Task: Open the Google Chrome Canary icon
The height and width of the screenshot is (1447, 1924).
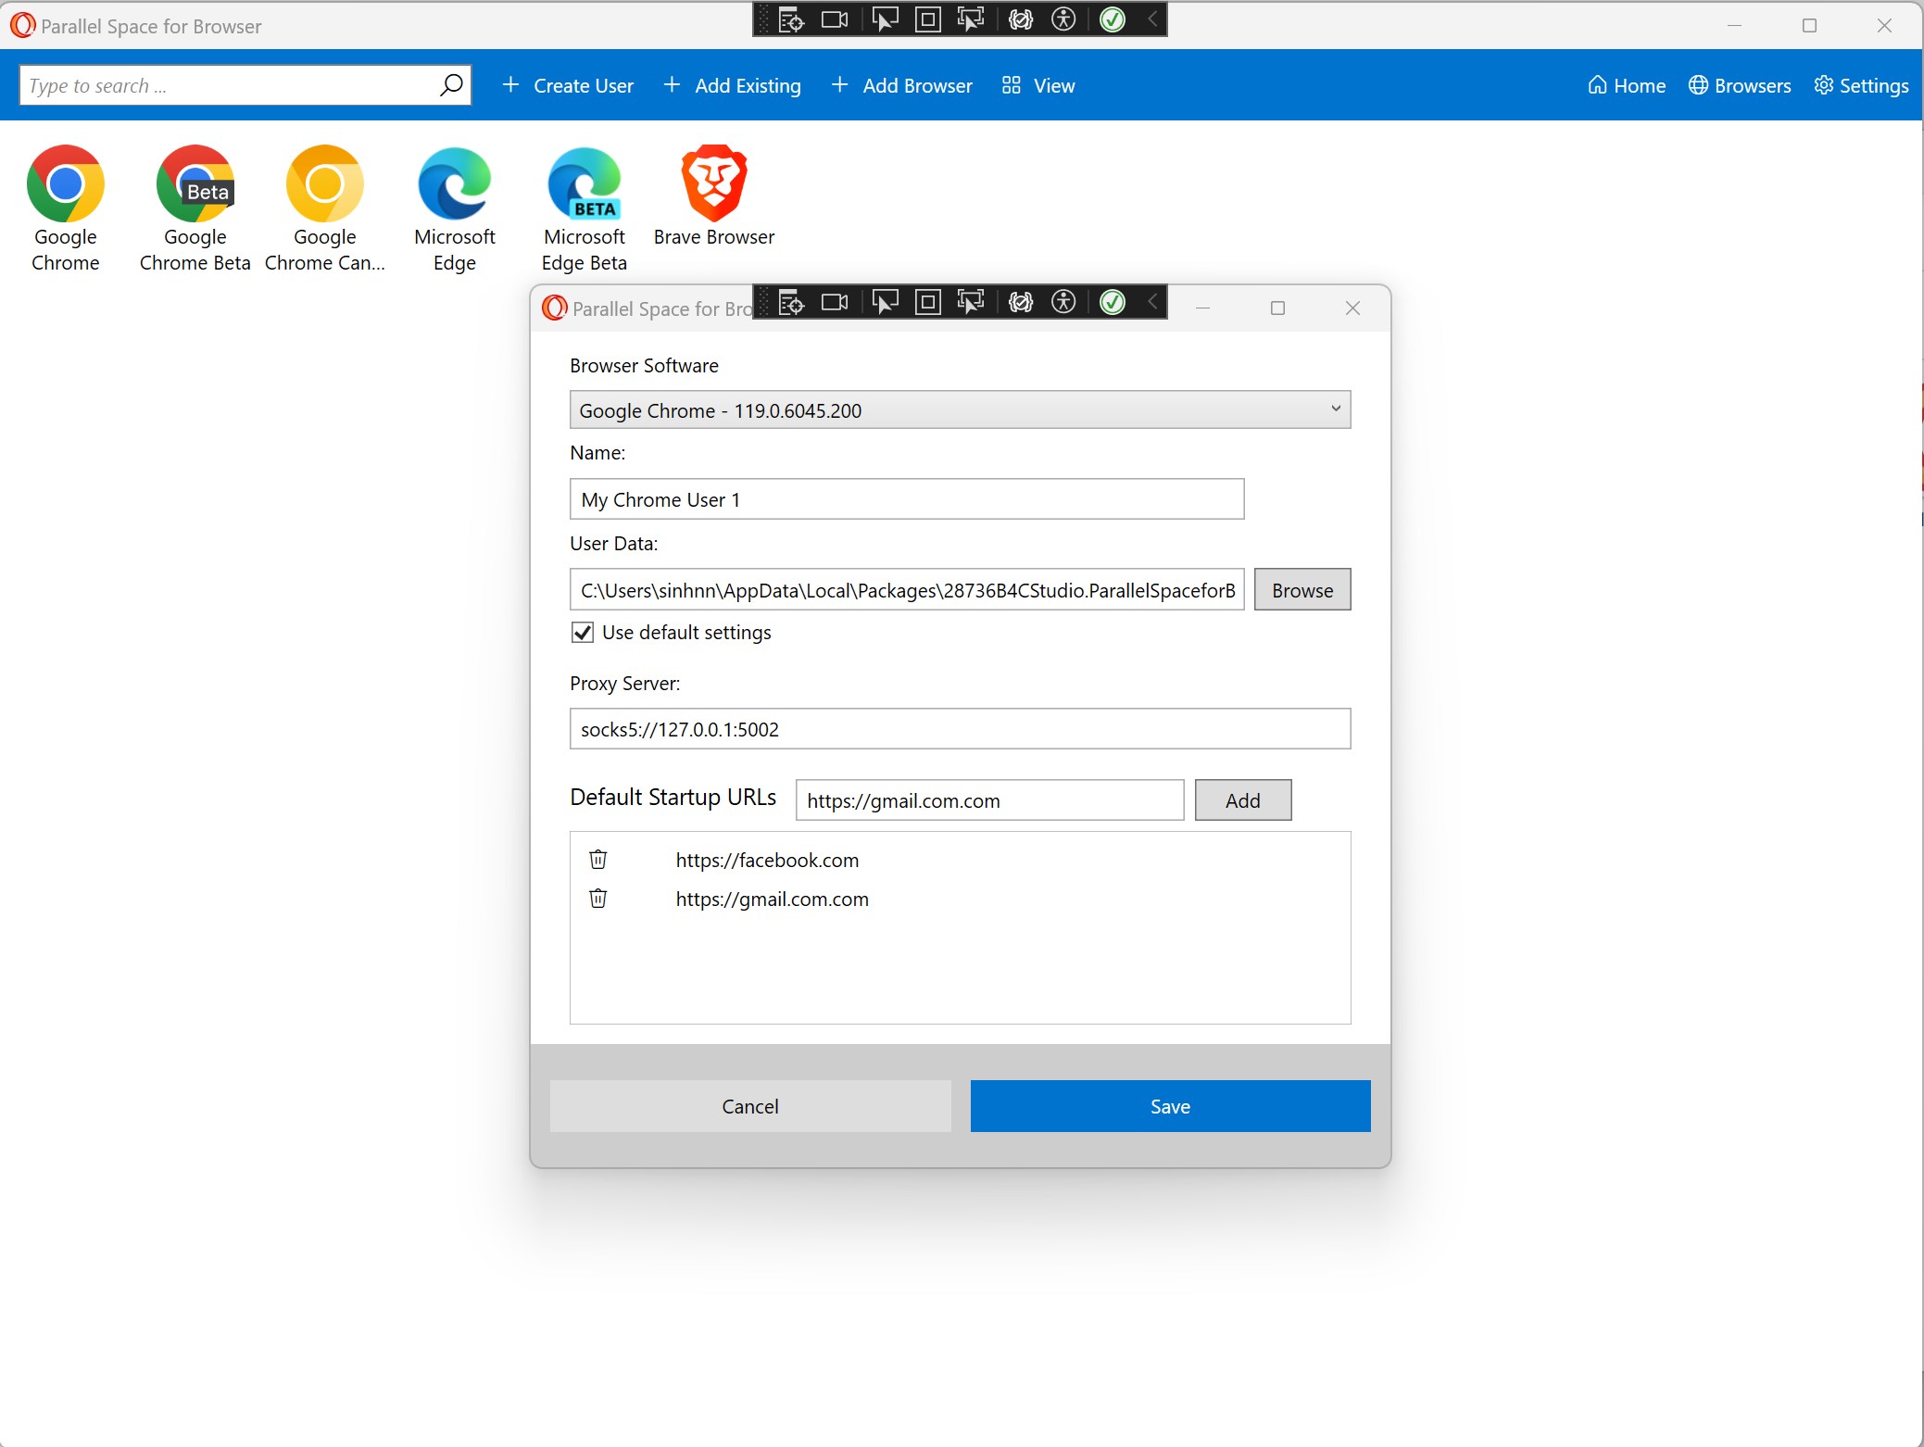Action: tap(324, 184)
